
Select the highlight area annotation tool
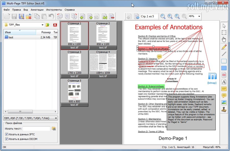click(x=224, y=75)
